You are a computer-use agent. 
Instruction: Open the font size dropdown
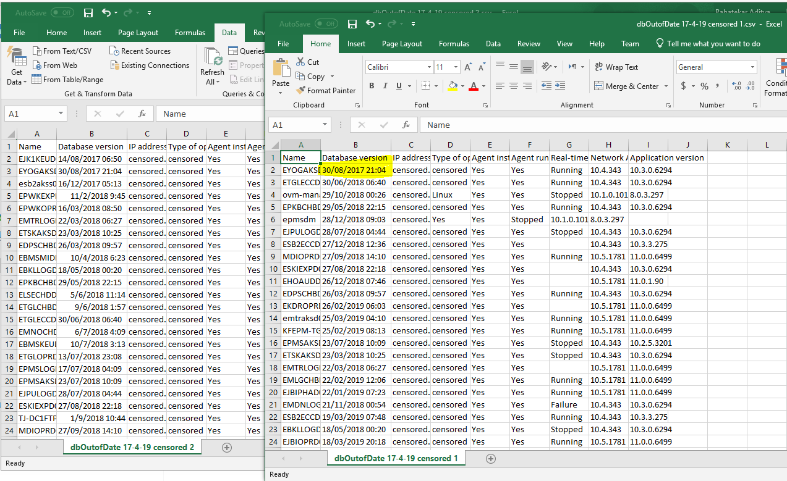[456, 67]
